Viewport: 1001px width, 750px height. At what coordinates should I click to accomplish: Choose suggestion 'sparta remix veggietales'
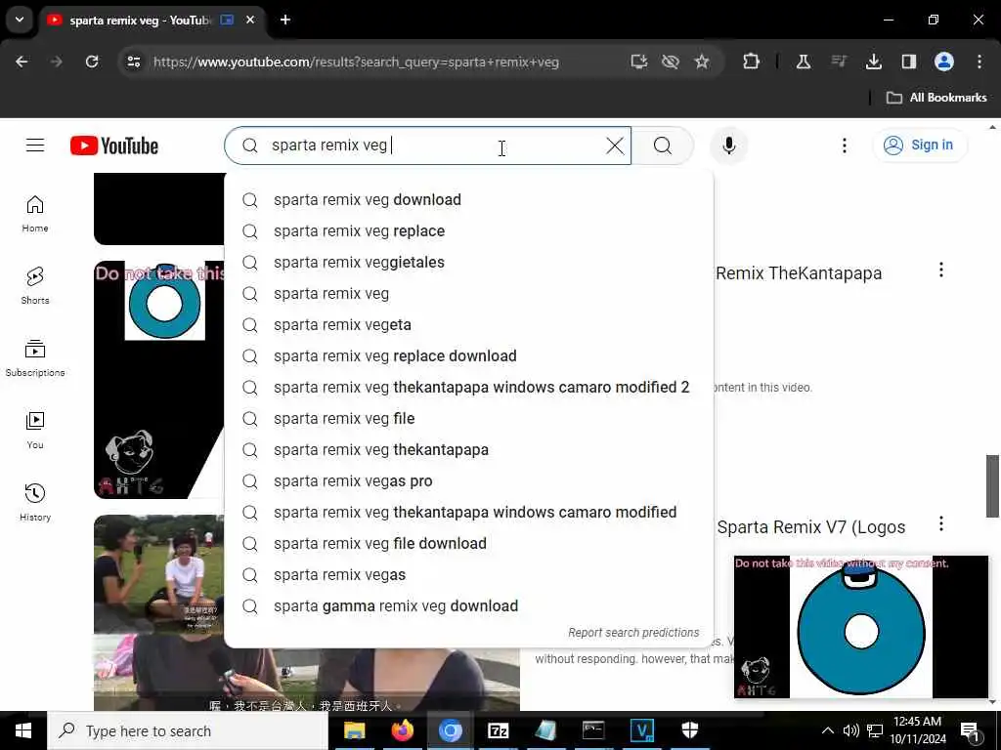(x=468, y=262)
